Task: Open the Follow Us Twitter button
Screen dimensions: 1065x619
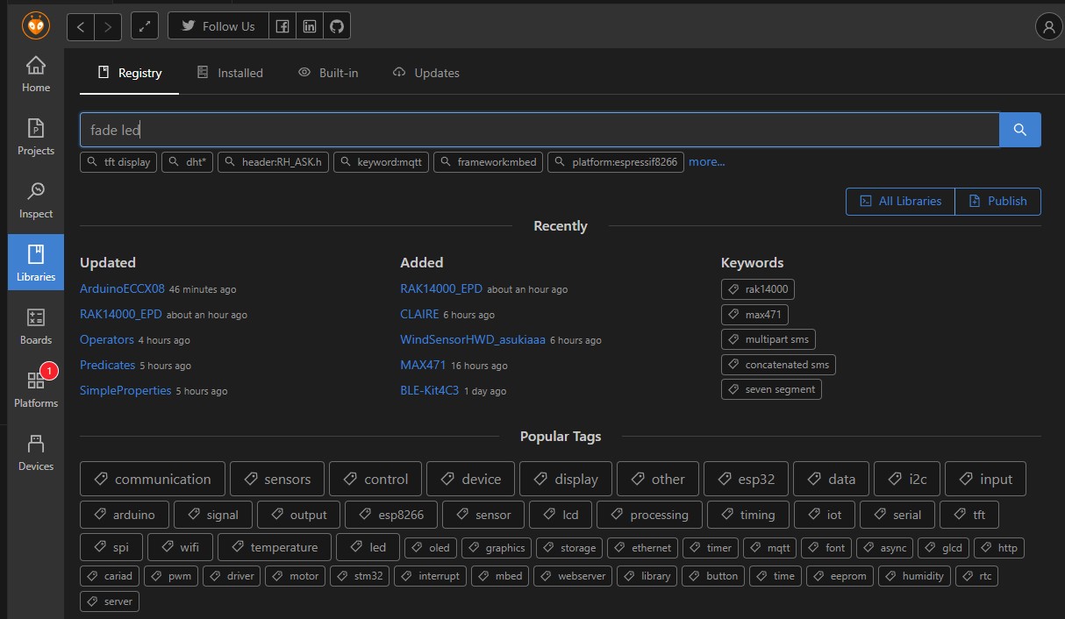Action: click(x=218, y=26)
